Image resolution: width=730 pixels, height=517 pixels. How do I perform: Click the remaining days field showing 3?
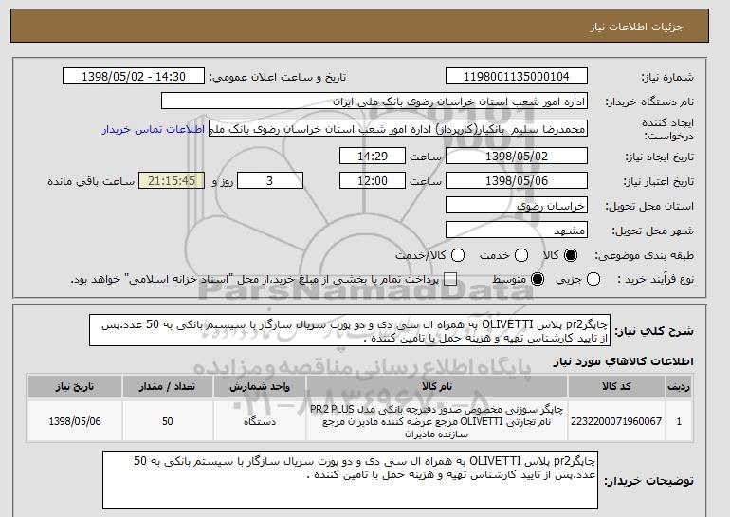point(270,181)
